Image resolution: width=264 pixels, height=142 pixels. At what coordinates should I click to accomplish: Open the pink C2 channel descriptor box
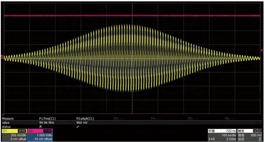coord(40,135)
